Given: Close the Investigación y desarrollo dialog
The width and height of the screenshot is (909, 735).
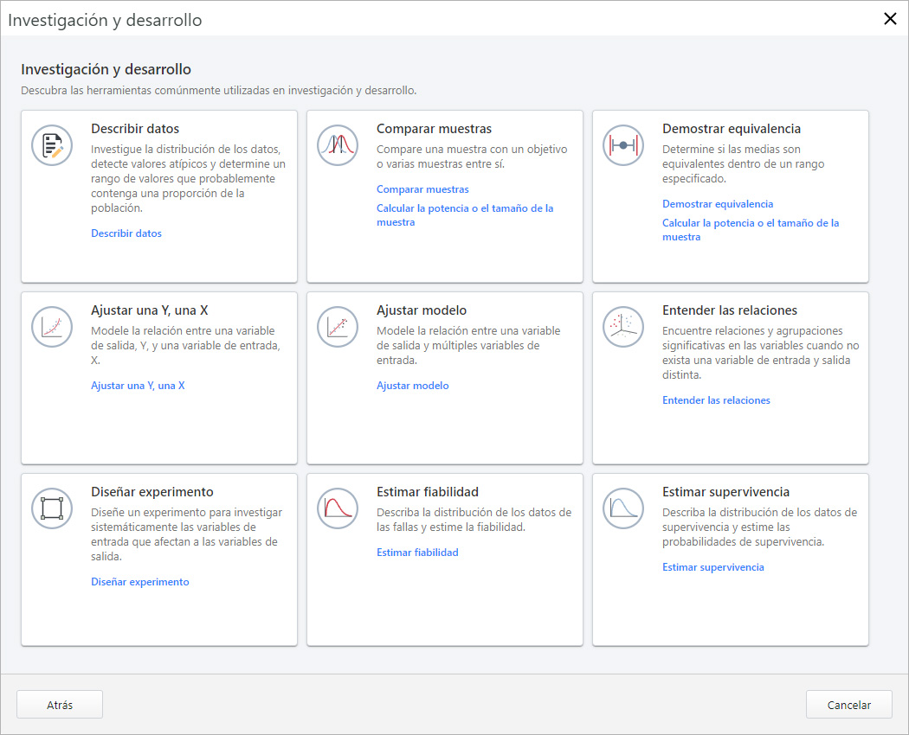Looking at the screenshot, I should [889, 19].
